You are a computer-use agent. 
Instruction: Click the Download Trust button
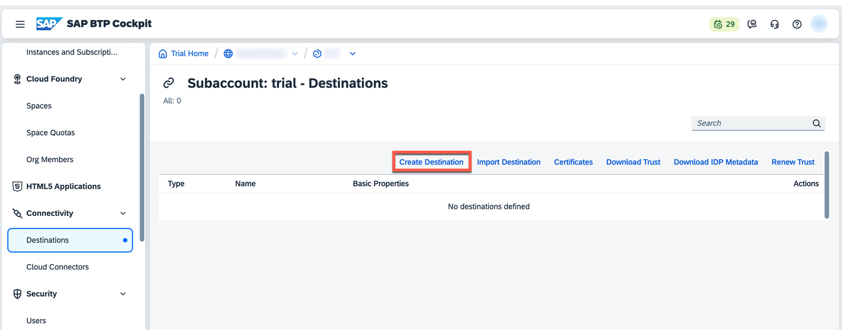click(x=633, y=162)
